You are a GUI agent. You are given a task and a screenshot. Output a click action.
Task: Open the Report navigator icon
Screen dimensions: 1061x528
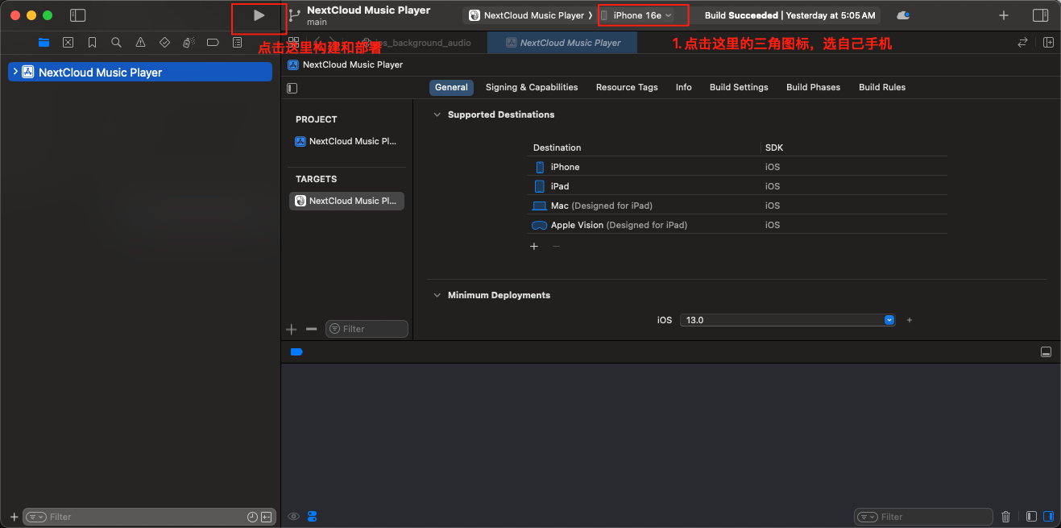[238, 43]
